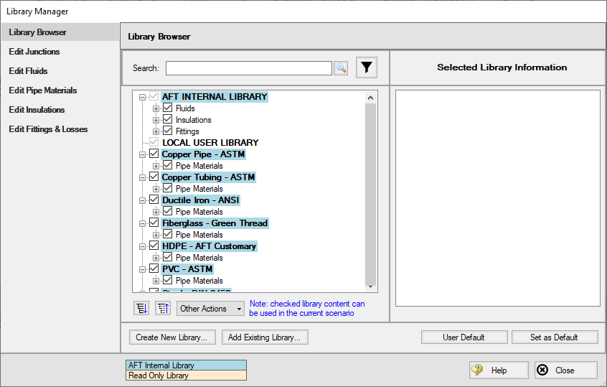
Task: Uncheck the Ductile Iron - ANSI library
Action: [x=154, y=200]
